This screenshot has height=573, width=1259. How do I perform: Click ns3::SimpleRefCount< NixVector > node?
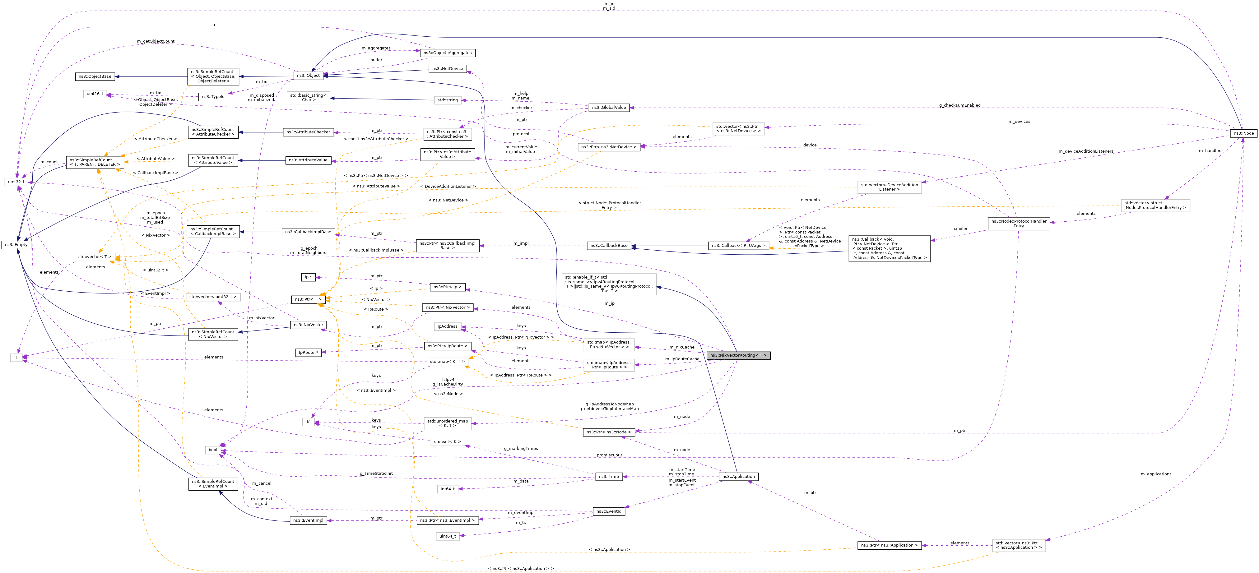(213, 334)
